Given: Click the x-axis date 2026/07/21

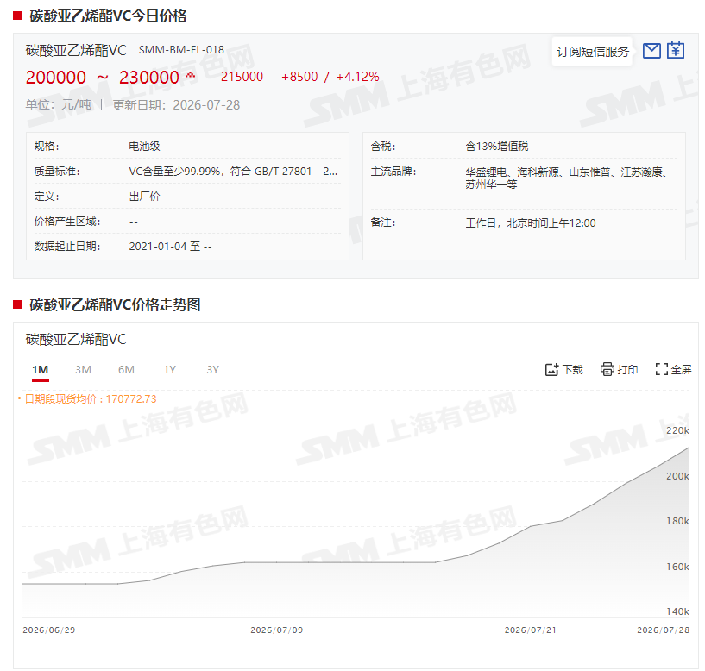Looking at the screenshot, I should pos(531,630).
